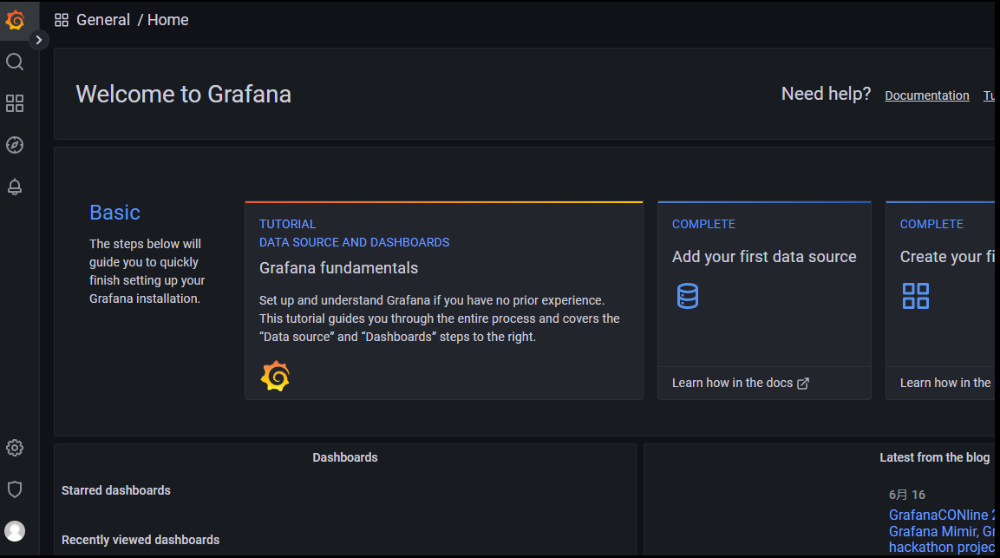Click the blog date 6月 16
This screenshot has width=1000, height=558.
click(x=907, y=495)
